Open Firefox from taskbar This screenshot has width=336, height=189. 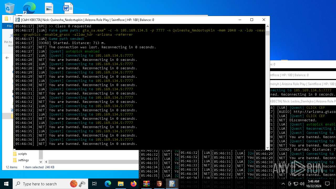[133, 184]
